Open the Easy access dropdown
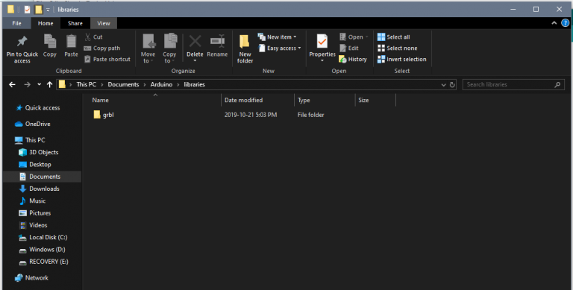The width and height of the screenshot is (573, 290). tap(299, 48)
